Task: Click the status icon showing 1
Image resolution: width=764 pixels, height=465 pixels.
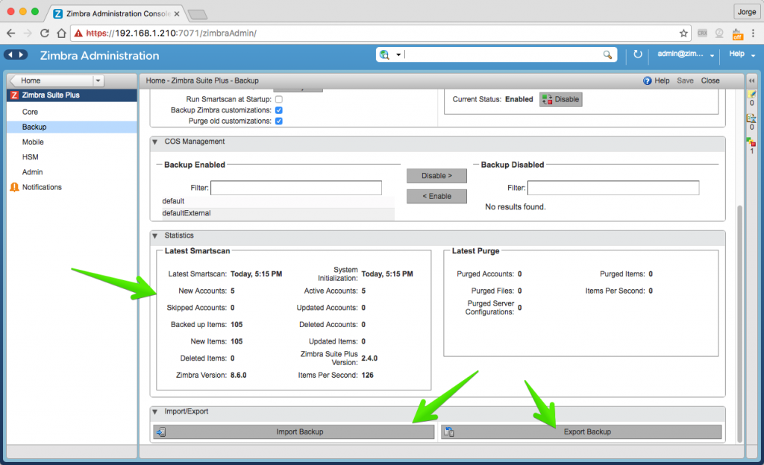Action: [x=751, y=142]
